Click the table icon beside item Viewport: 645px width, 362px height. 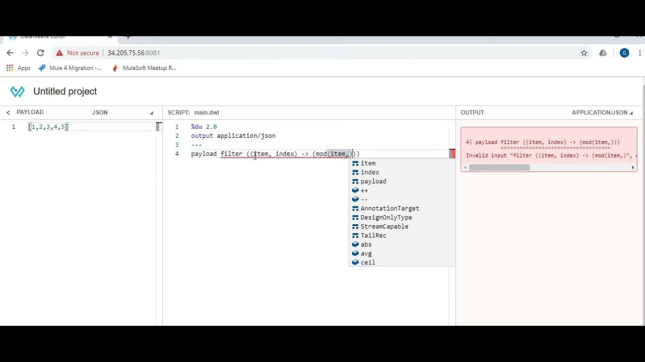(355, 163)
